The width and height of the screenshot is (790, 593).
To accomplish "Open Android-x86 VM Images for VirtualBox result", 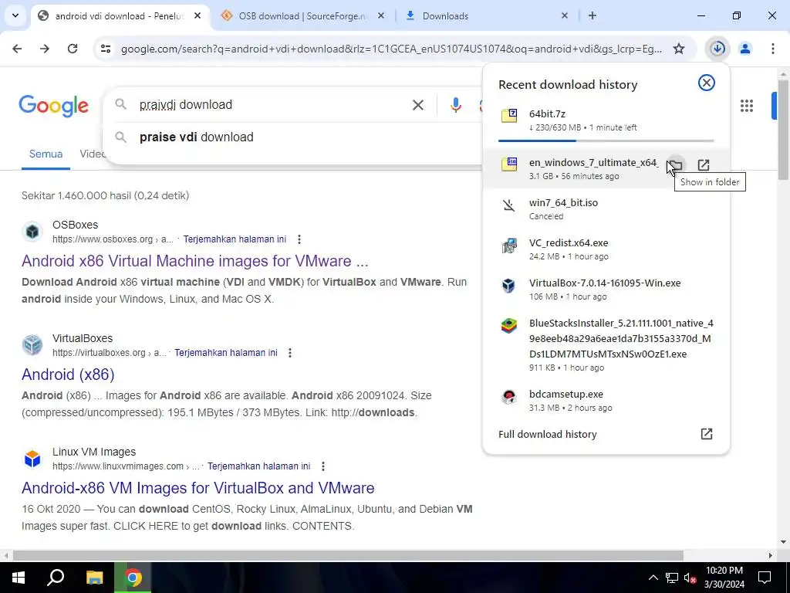I will 198,488.
